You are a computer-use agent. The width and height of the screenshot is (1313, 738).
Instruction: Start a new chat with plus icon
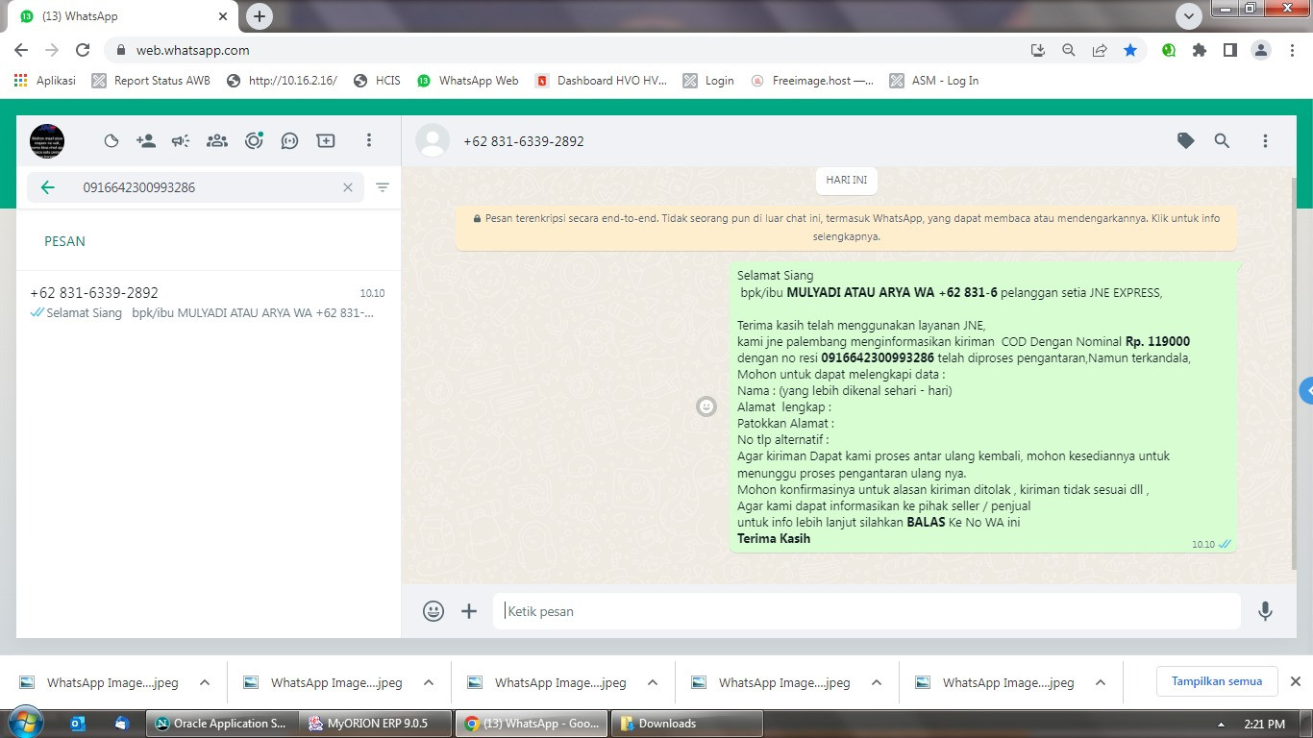(326, 141)
